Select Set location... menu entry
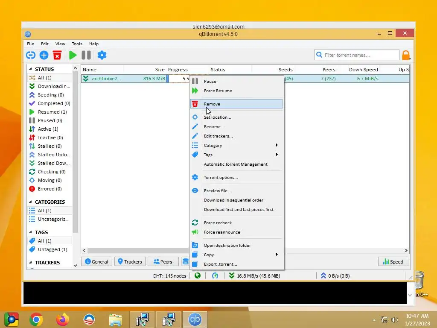This screenshot has height=328, width=437. coord(236,117)
